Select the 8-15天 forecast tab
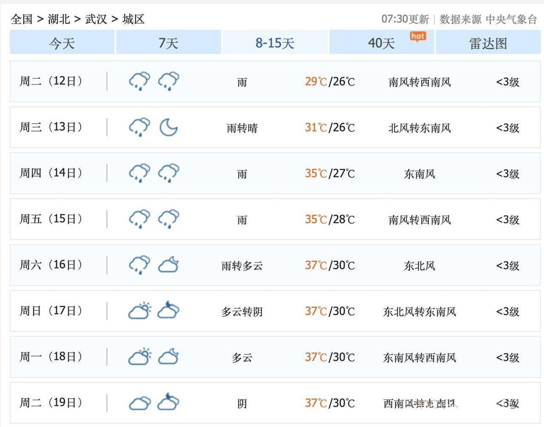This screenshot has width=544, height=427. (x=275, y=43)
